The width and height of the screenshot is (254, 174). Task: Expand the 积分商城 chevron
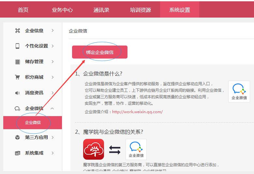[x=52, y=77]
